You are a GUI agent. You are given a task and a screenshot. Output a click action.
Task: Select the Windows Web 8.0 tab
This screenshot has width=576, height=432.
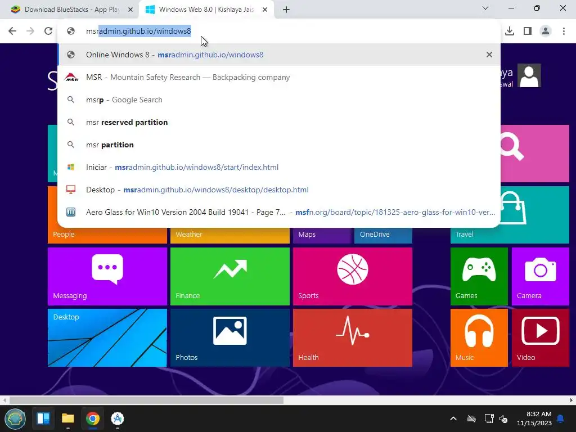pyautogui.click(x=206, y=10)
